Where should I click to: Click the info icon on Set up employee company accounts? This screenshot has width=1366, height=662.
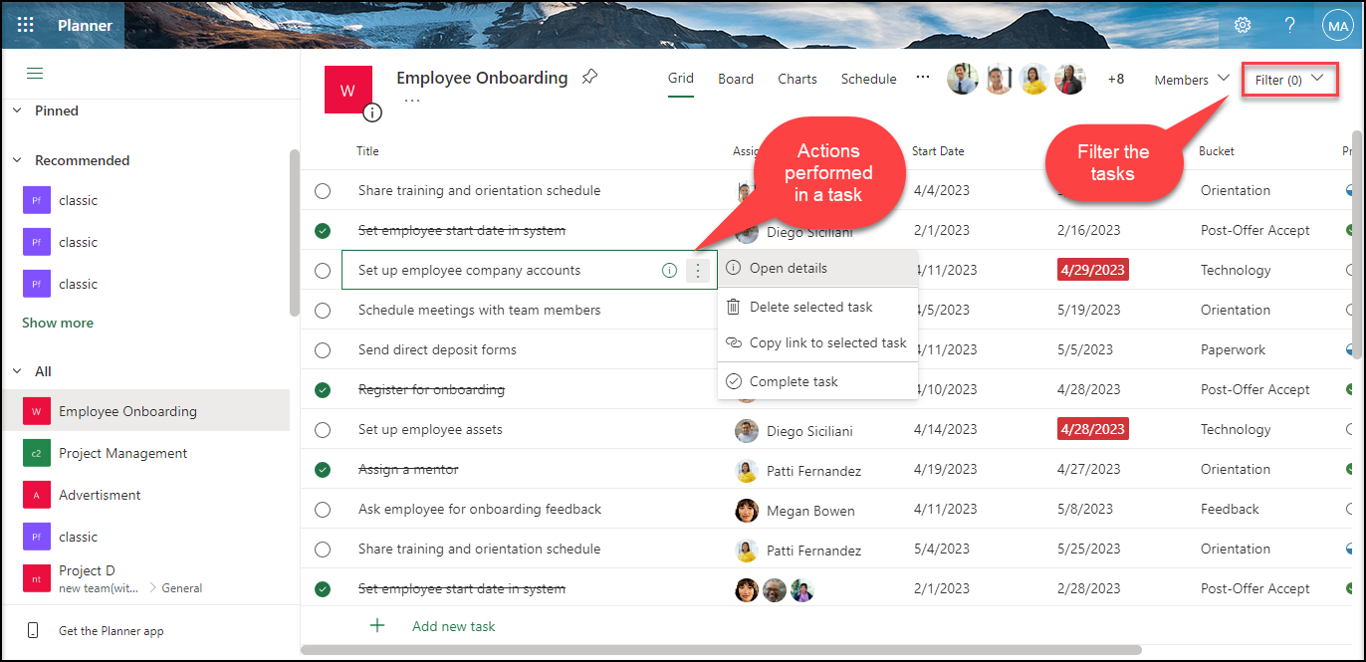[x=669, y=270]
